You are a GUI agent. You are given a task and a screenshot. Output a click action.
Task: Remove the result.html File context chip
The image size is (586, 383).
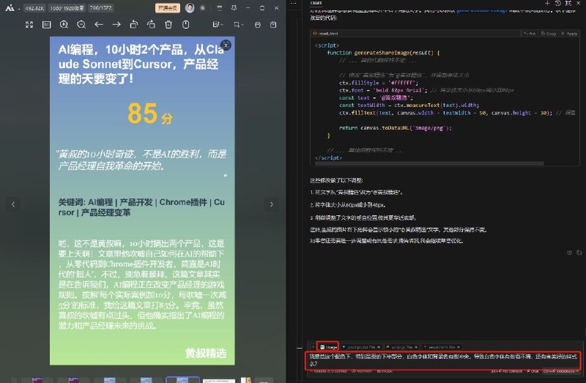click(x=459, y=347)
